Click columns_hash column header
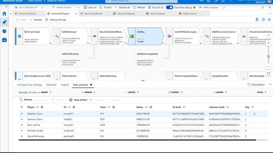 [x=217, y=107]
